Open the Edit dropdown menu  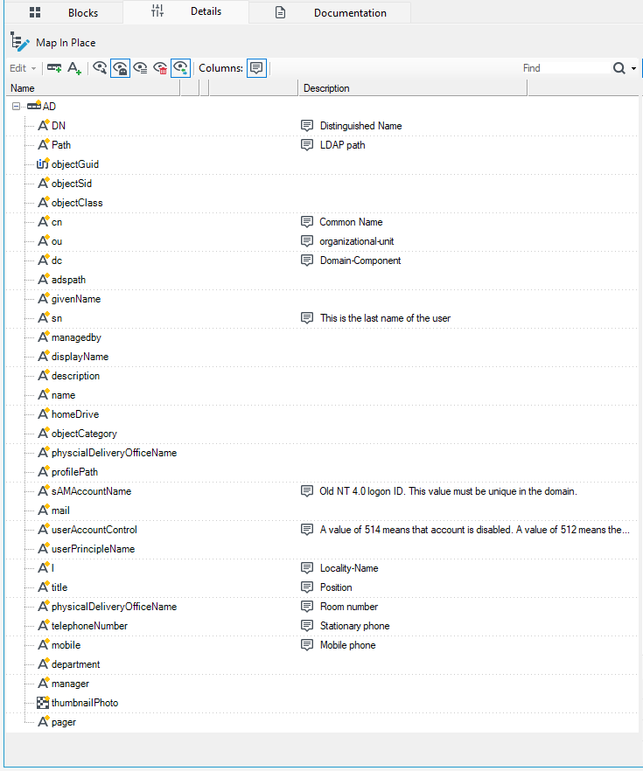pos(23,68)
